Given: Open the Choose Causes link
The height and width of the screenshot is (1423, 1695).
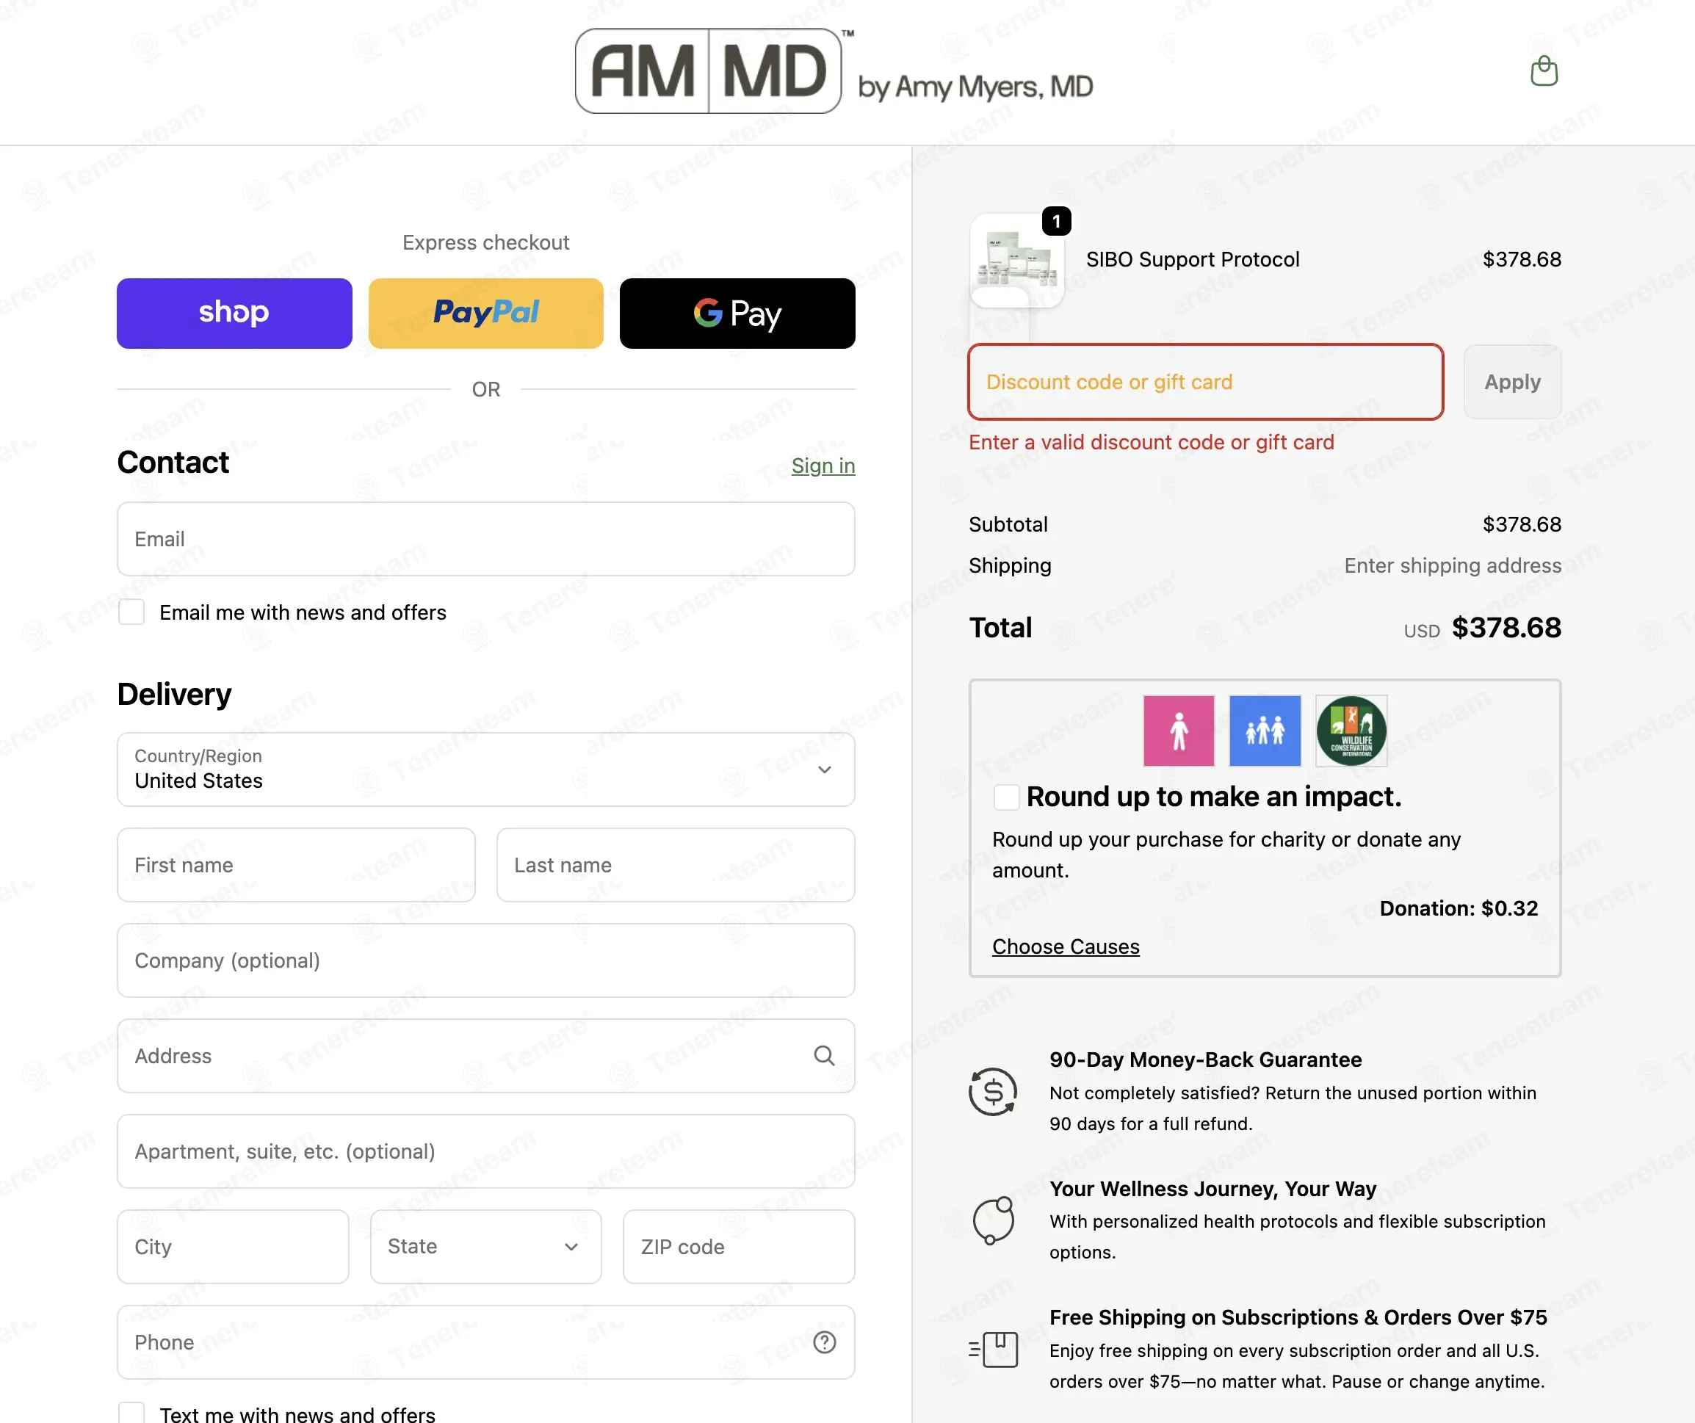Looking at the screenshot, I should click(x=1066, y=946).
